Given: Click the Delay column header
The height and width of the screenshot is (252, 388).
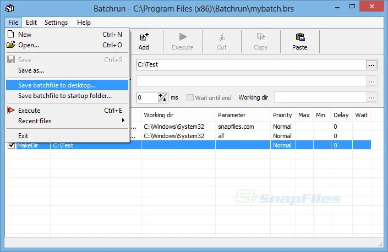Looking at the screenshot, I should point(341,115).
